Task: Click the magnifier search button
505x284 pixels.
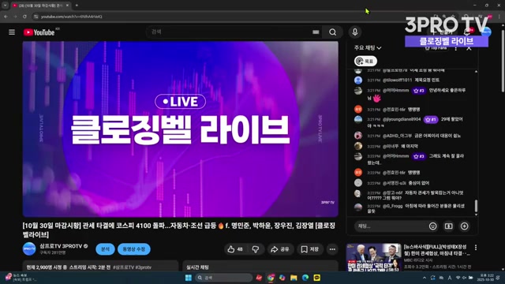Action: coord(333,32)
